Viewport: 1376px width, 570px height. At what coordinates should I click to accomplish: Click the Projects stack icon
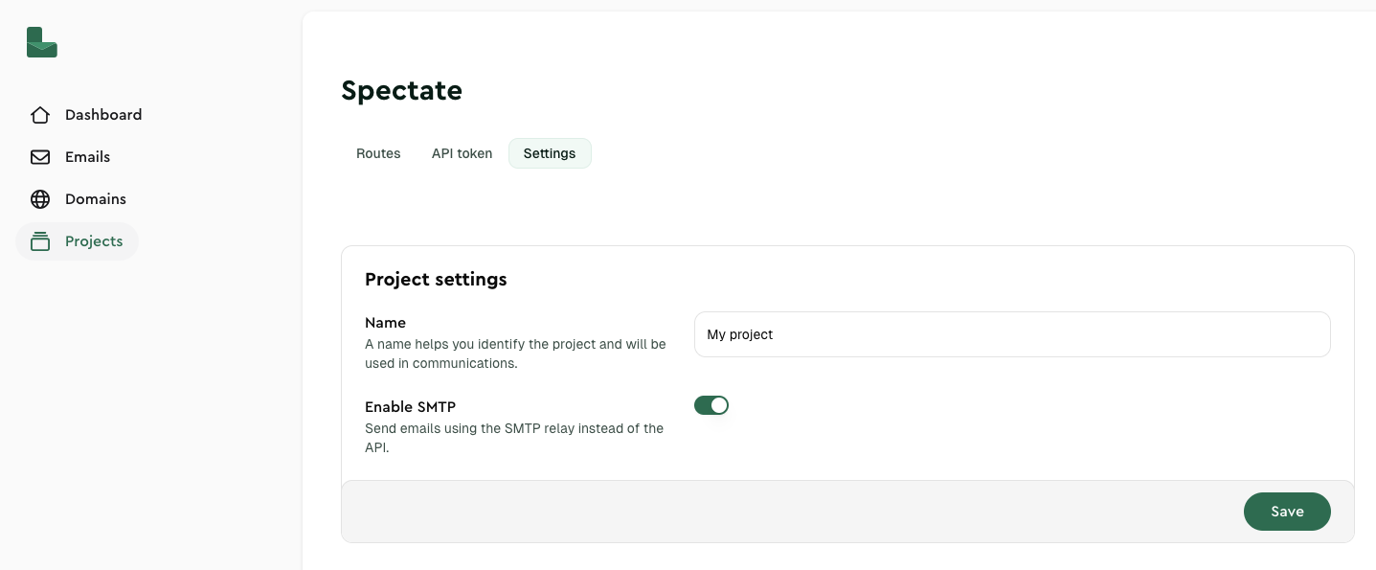coord(40,241)
